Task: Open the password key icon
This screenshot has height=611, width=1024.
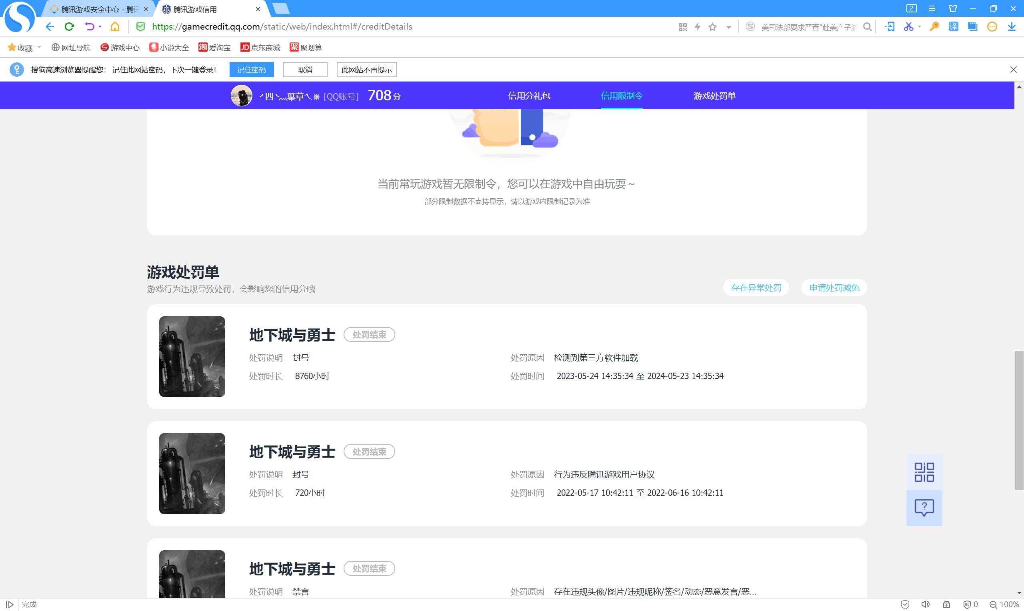Action: click(x=934, y=27)
